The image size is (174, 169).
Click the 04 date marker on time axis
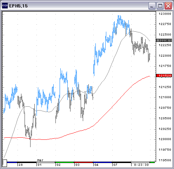pos(96,165)
